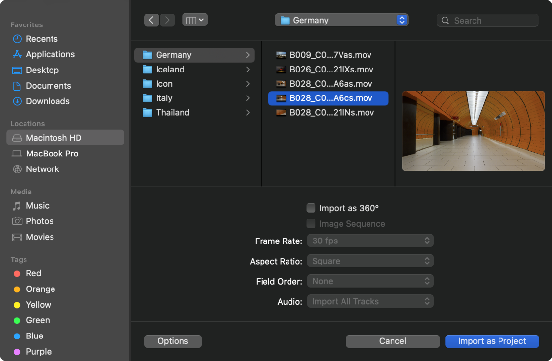Open the Frame Rate dropdown
Screen dimensions: 552x361
point(370,241)
